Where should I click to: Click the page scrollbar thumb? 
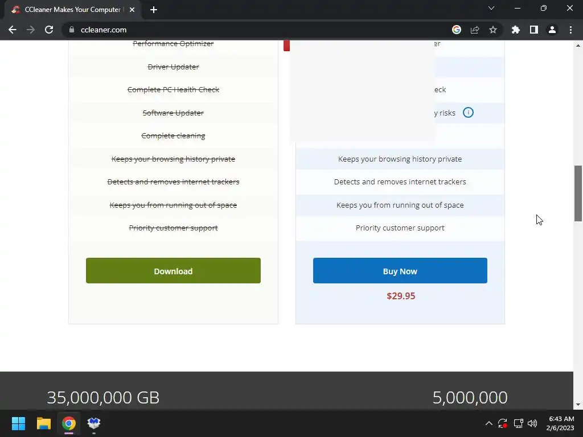(578, 193)
